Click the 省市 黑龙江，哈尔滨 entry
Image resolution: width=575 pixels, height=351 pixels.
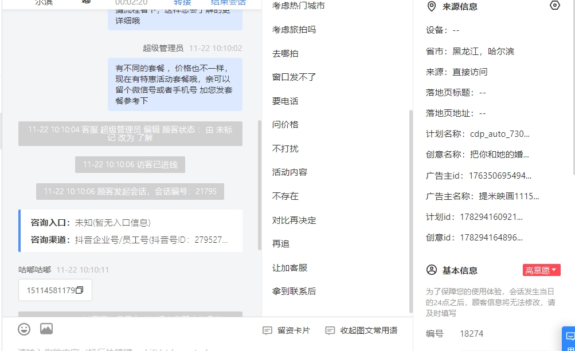pos(470,52)
